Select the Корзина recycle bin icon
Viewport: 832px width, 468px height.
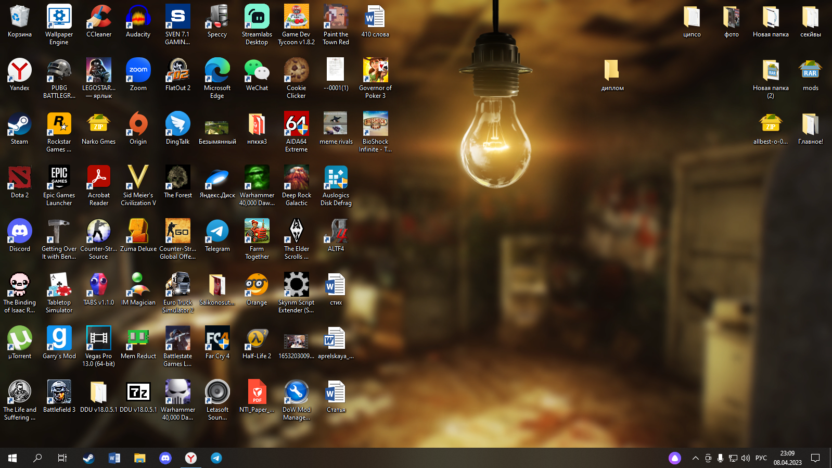[20, 21]
